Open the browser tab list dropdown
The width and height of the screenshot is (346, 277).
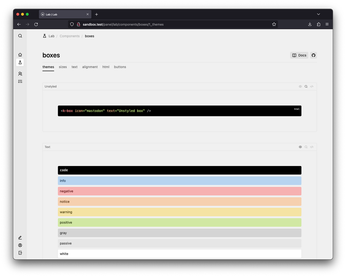click(318, 14)
